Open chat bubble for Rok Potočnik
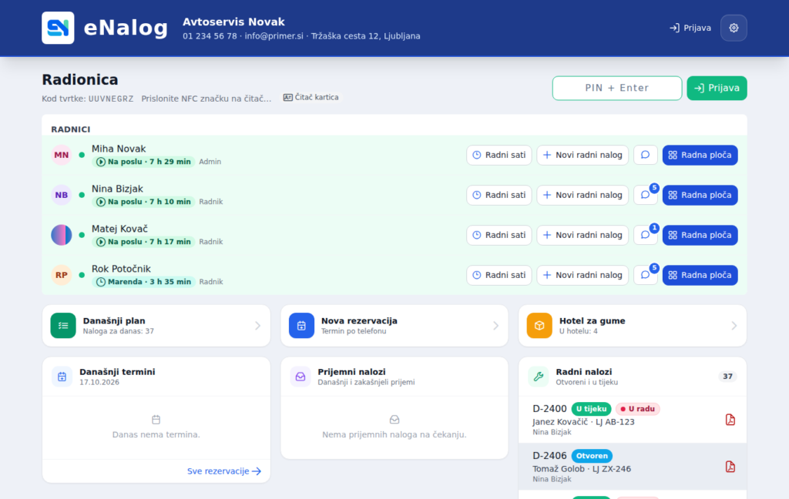Viewport: 789px width, 499px height. pos(646,275)
